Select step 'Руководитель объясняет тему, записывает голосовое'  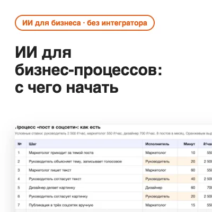[x=75, y=162]
